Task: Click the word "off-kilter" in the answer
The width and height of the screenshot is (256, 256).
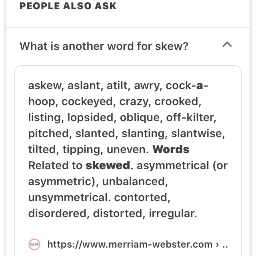Action: click(x=190, y=117)
